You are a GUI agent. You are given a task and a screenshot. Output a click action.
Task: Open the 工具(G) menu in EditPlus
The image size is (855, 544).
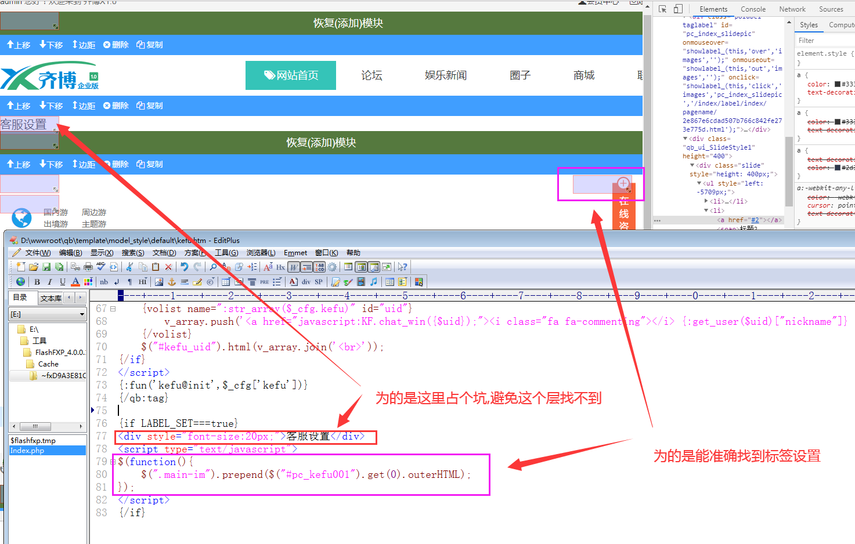pyautogui.click(x=226, y=253)
